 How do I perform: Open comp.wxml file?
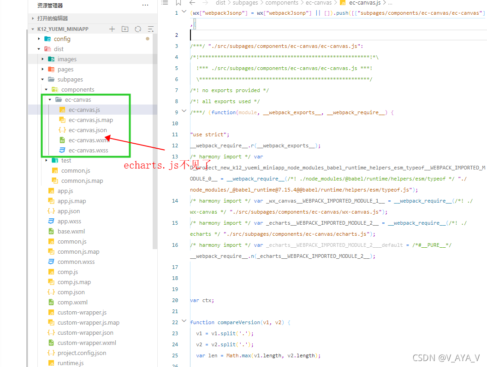[x=72, y=302]
